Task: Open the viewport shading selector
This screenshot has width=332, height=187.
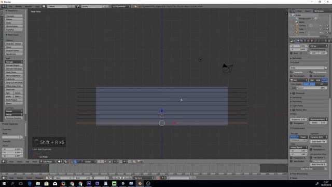Action: [60, 162]
